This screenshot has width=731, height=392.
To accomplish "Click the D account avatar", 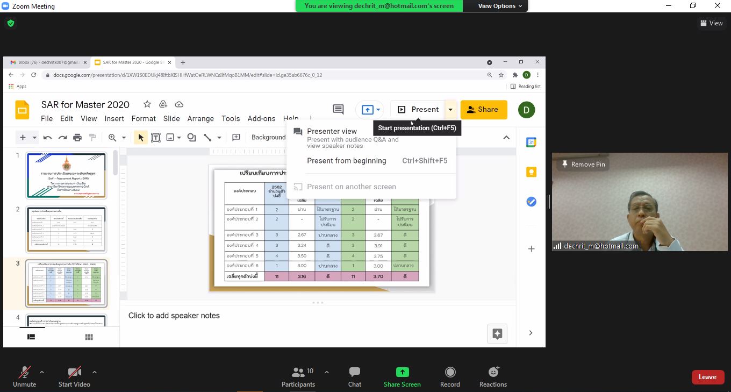I will coord(526,110).
